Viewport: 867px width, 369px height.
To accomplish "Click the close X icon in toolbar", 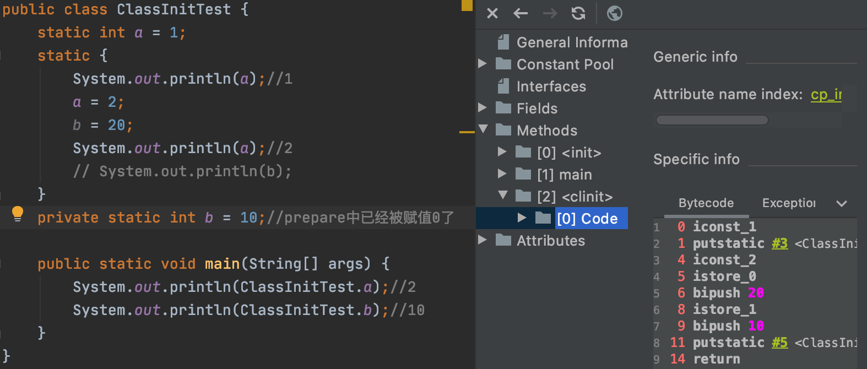I will (492, 13).
